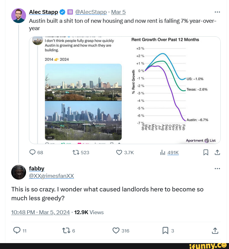This screenshot has height=249, width=229.
Task: Like Alec Stapp's tweet with 3.7K likes
Action: [119, 152]
